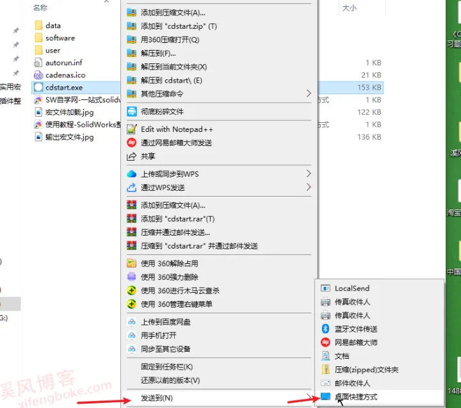Viewport: 461px width, 408px height.
Task: Click the 360 file shredder icon
Action: 131,111
